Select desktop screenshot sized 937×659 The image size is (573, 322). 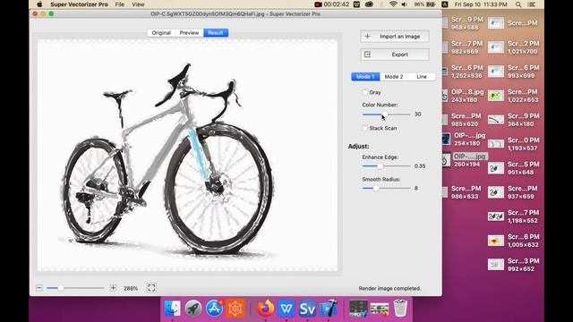pos(513,192)
